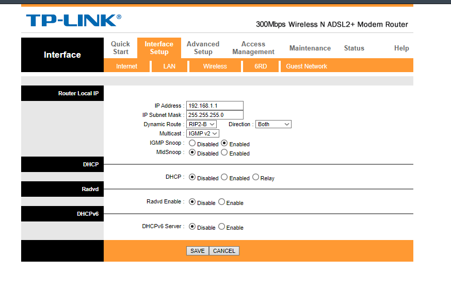Click the SAVE button
Image resolution: width=451 pixels, height=308 pixels.
[x=198, y=251]
